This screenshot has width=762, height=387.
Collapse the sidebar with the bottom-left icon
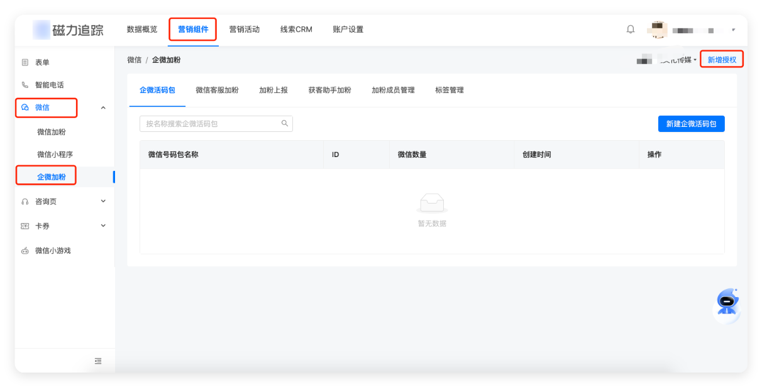coord(98,361)
